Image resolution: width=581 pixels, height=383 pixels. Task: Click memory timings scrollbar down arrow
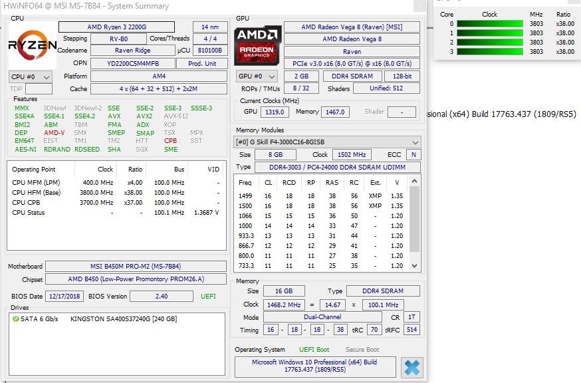coord(415,266)
